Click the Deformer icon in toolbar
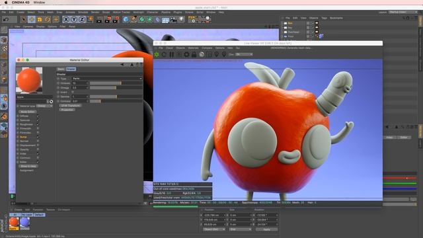 pos(157,19)
